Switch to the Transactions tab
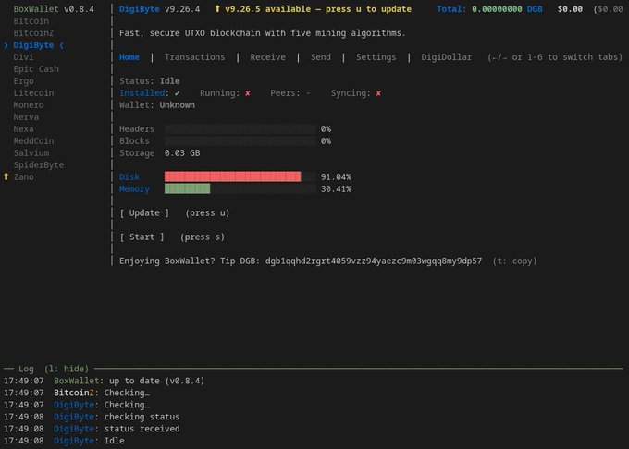Viewport: 629px width, 449px height. pyautogui.click(x=194, y=57)
